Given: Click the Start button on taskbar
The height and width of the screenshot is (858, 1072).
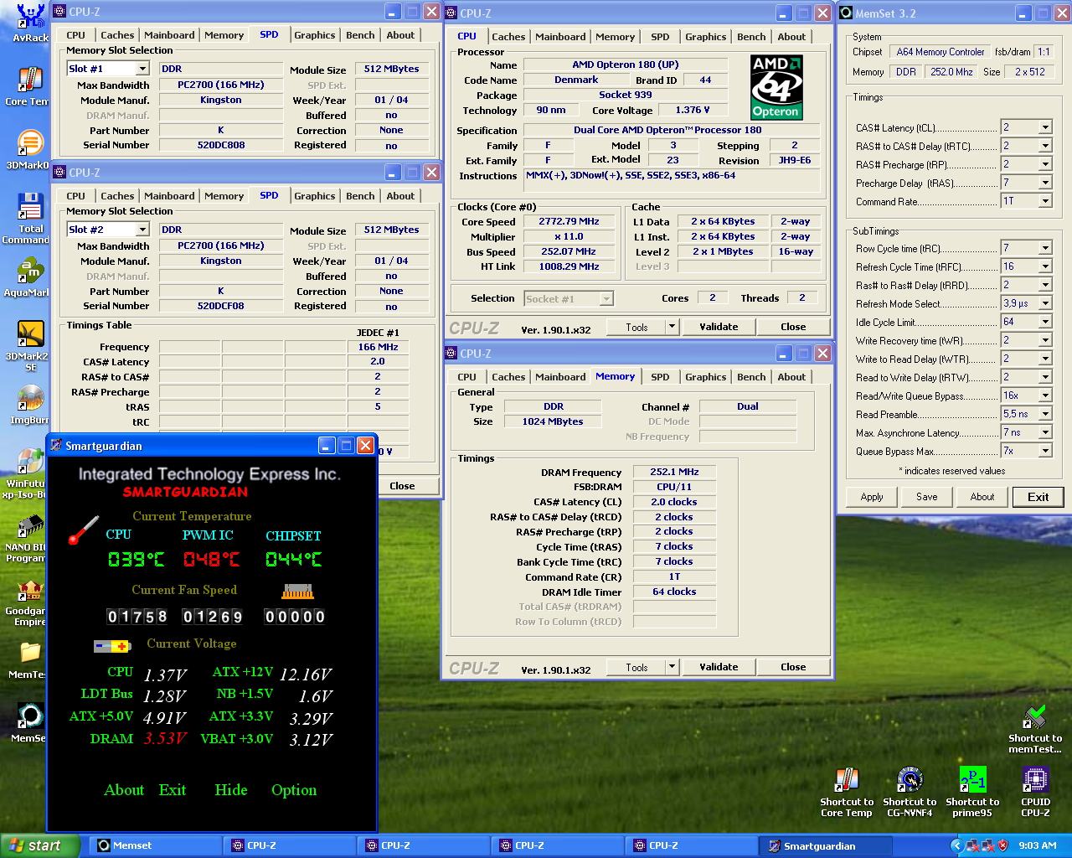Looking at the screenshot, I should (40, 845).
